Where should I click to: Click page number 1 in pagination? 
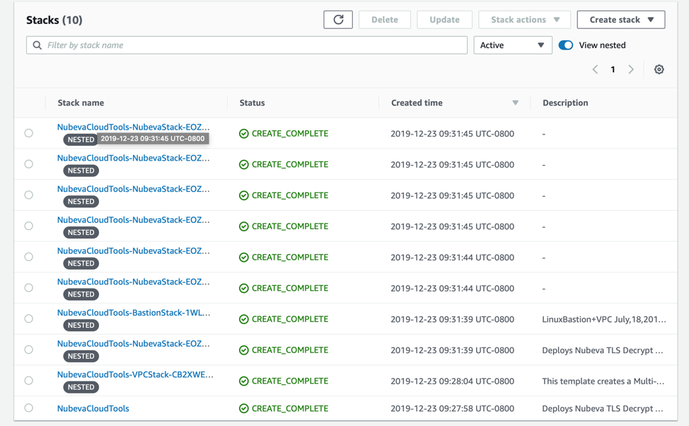pos(613,69)
